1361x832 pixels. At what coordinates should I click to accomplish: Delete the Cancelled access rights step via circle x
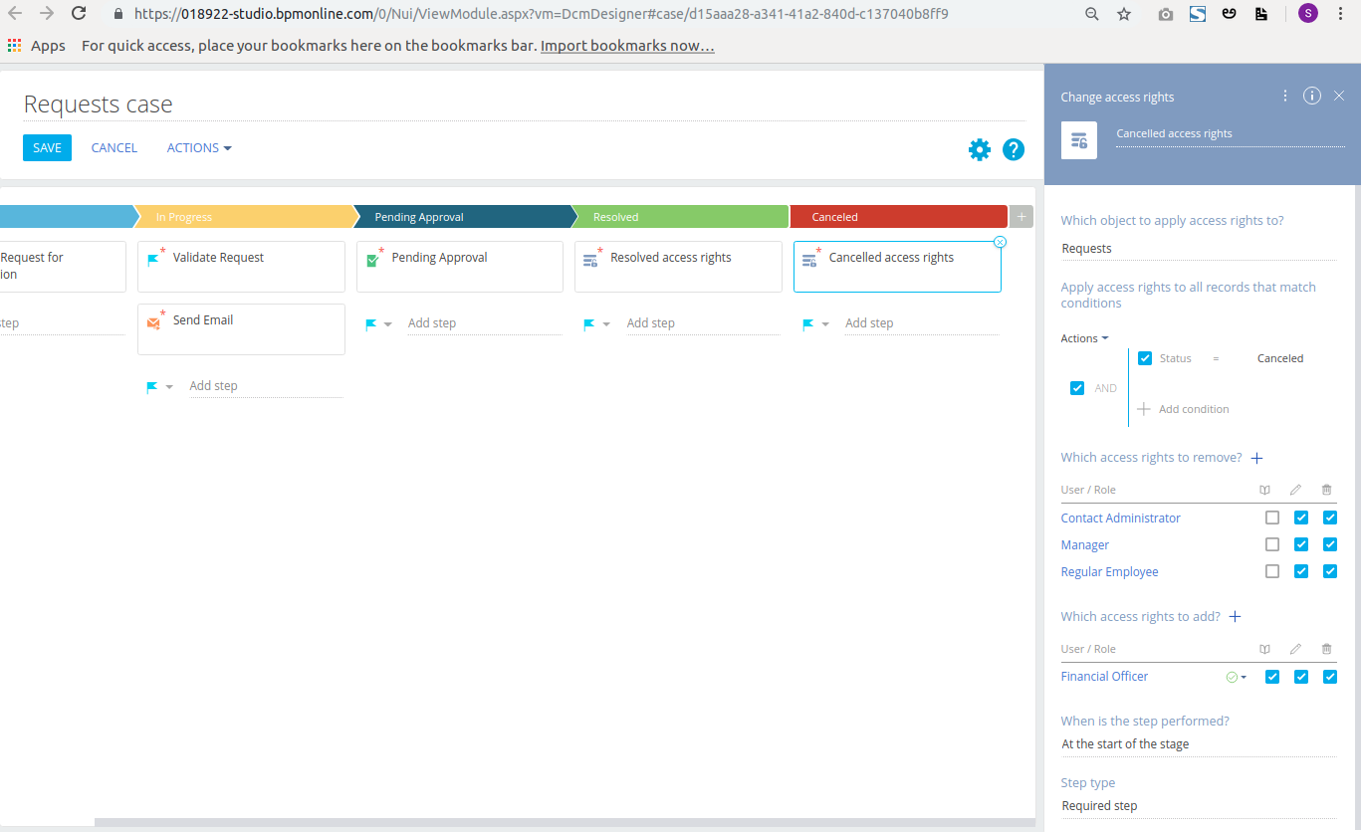(x=1001, y=242)
